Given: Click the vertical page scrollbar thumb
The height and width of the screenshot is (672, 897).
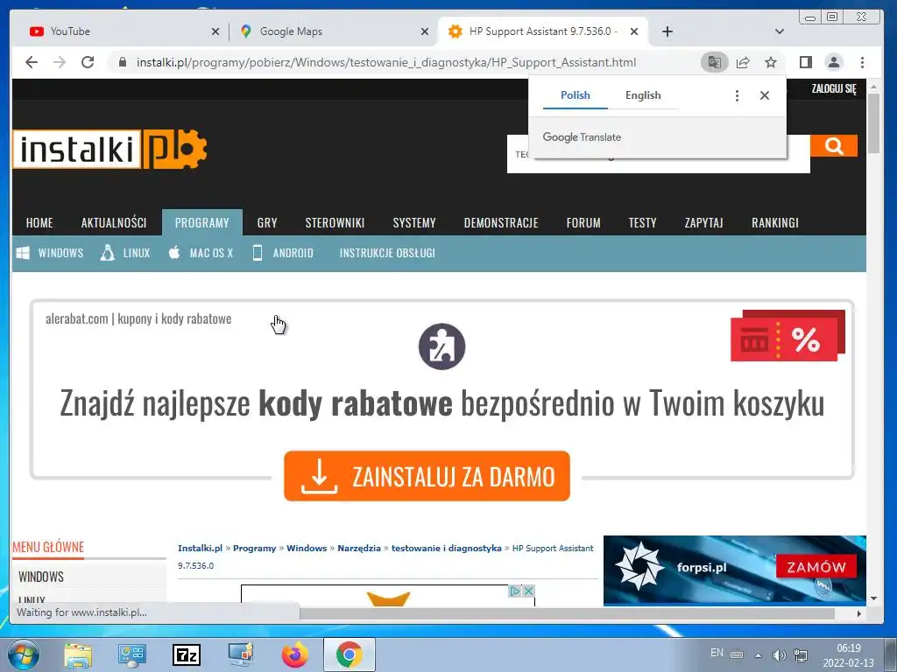Looking at the screenshot, I should click(x=873, y=123).
